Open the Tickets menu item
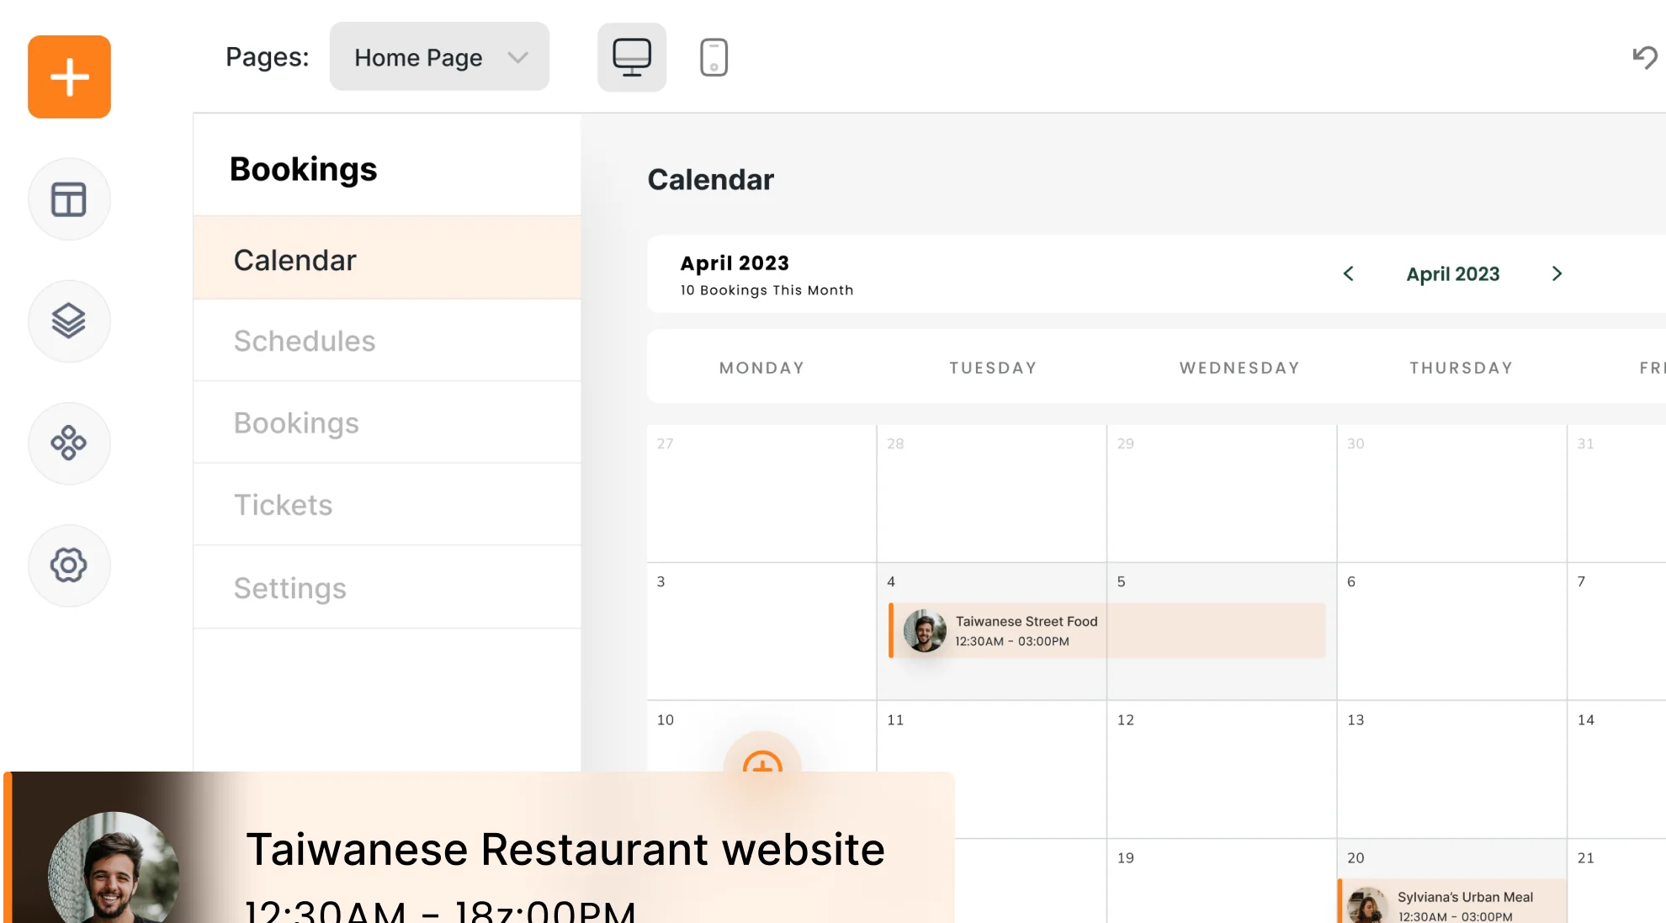 click(387, 505)
